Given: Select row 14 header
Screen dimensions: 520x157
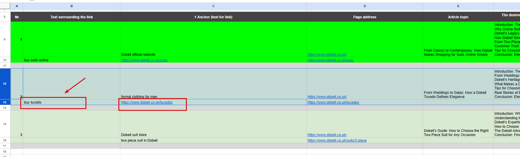Looking at the screenshot, I should (x=5, y=108).
